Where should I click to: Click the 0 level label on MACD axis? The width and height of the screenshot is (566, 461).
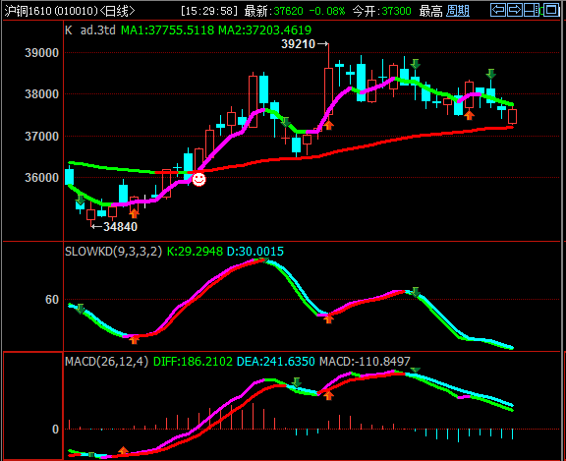(x=55, y=430)
